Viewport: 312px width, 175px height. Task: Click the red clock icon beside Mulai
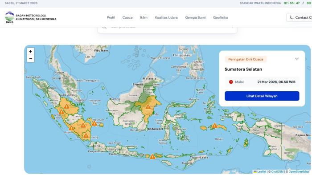point(231,82)
